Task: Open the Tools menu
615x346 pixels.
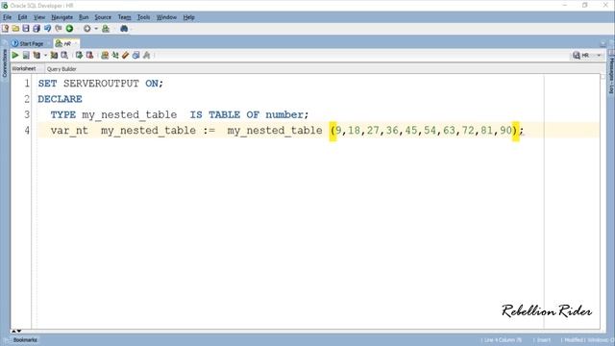Action: (143, 17)
